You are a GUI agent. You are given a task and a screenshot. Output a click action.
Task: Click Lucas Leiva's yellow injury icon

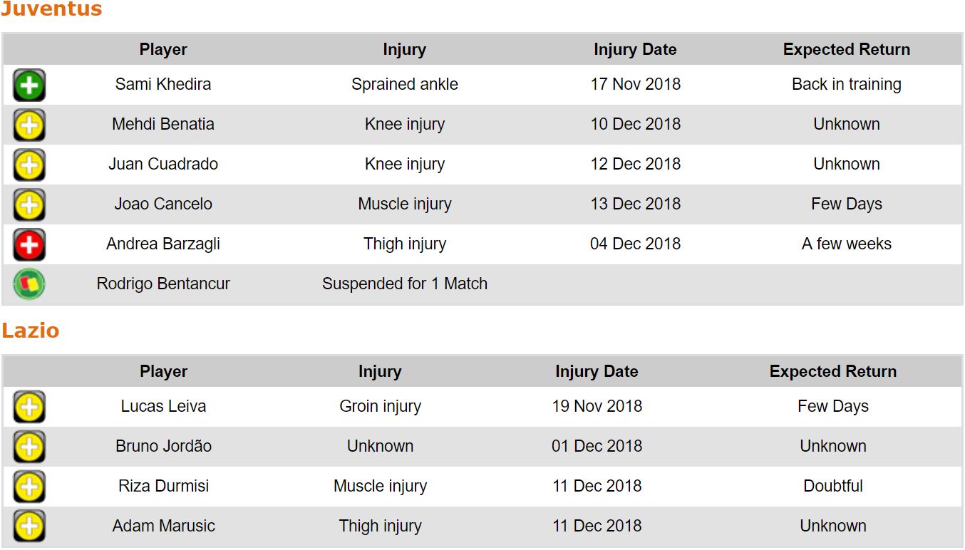(x=29, y=408)
